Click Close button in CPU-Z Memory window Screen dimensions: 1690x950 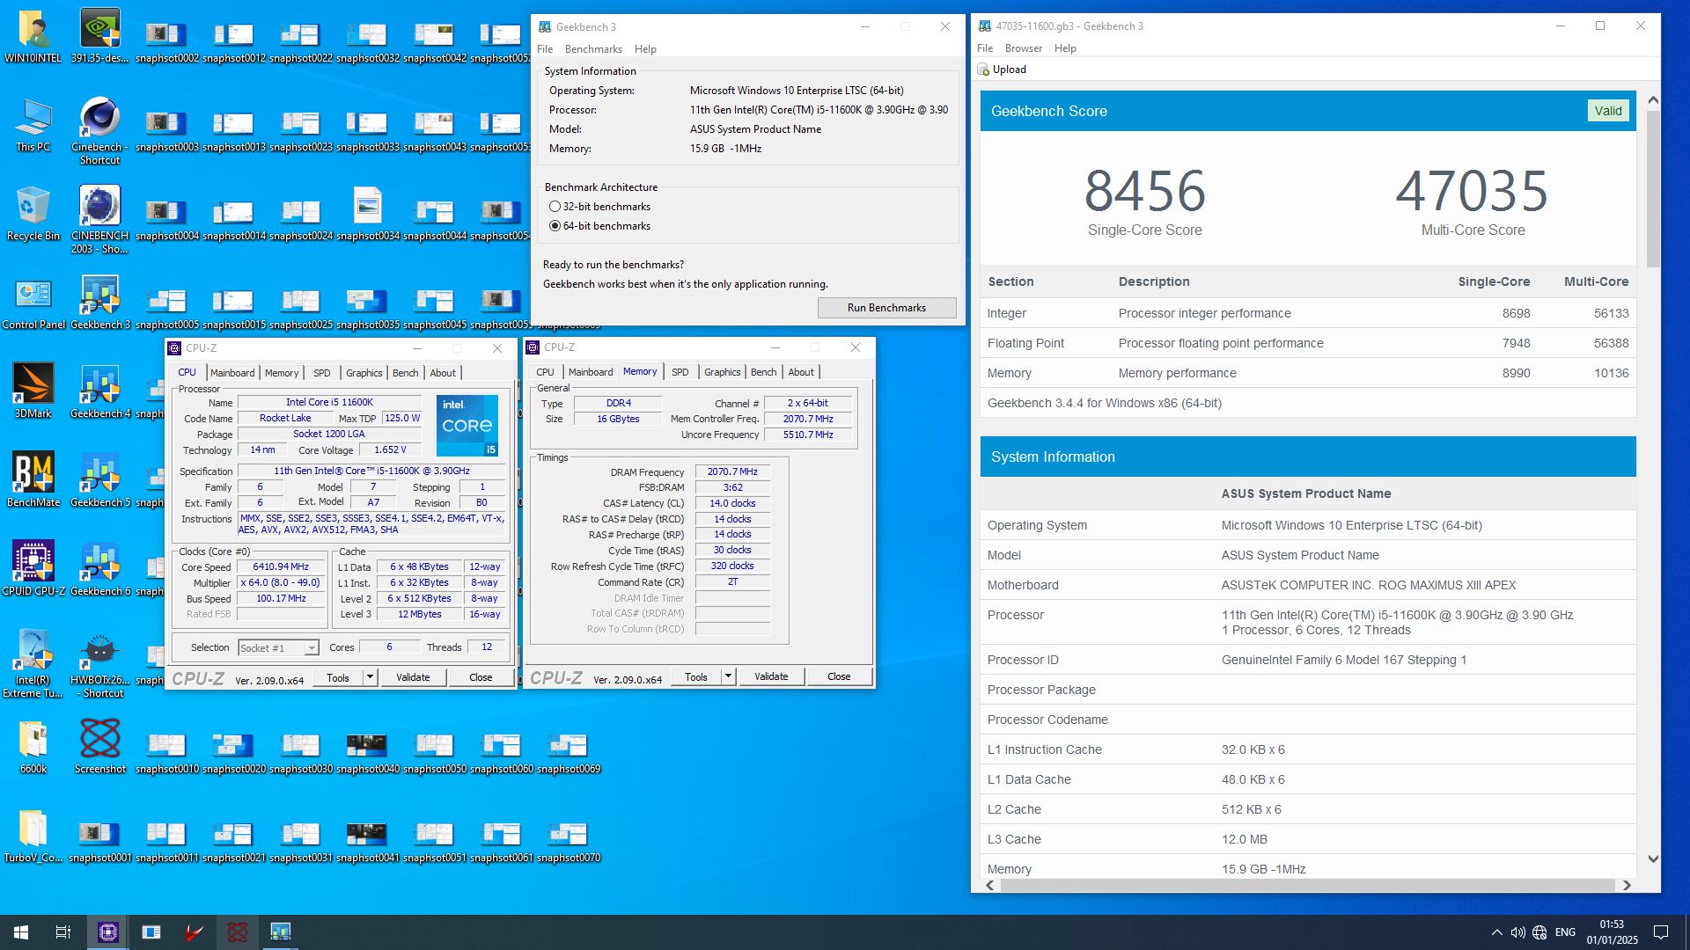(839, 676)
